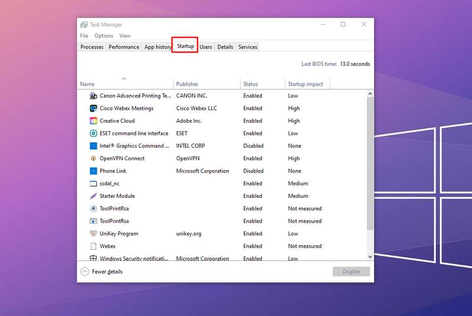Click the OpenVPN Connect icon

(93, 158)
